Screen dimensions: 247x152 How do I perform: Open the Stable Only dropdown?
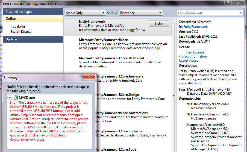click(85, 13)
